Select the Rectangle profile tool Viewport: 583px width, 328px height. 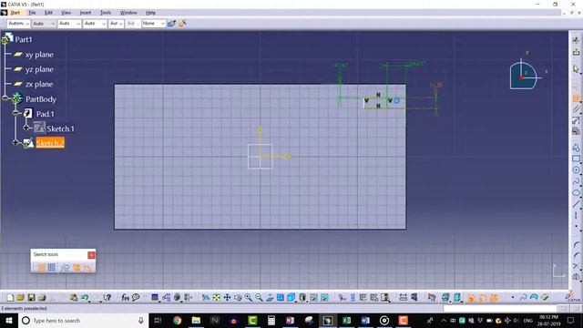coord(576,159)
